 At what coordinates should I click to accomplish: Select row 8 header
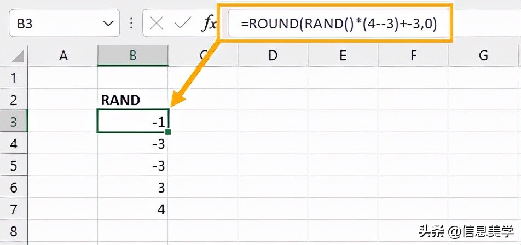[14, 231]
